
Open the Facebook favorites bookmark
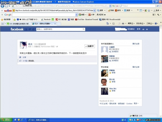[46, 19]
